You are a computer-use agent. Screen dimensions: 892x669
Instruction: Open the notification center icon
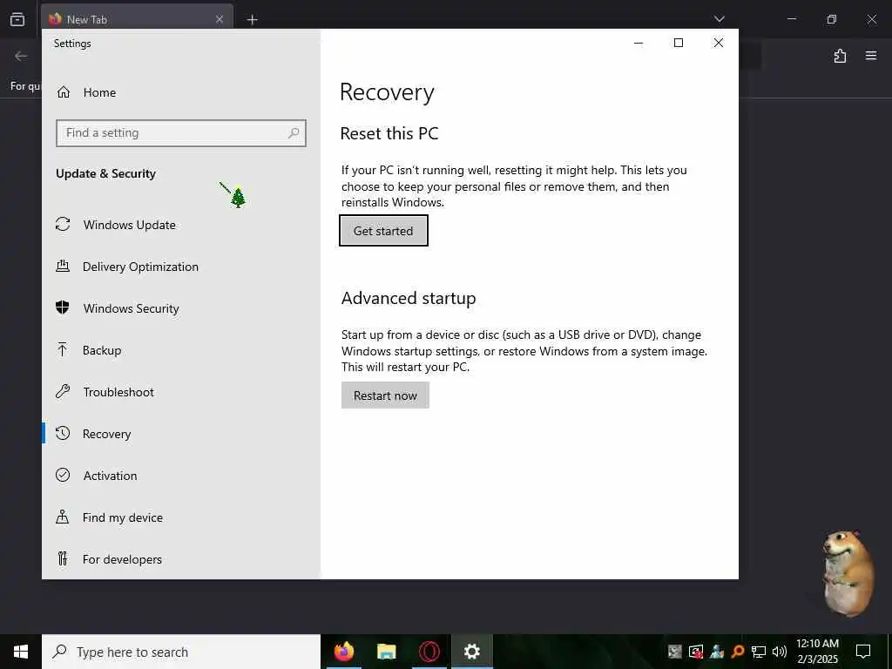863,652
